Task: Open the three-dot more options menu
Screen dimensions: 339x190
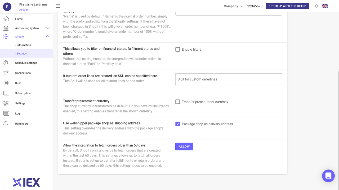Action: [333, 6]
